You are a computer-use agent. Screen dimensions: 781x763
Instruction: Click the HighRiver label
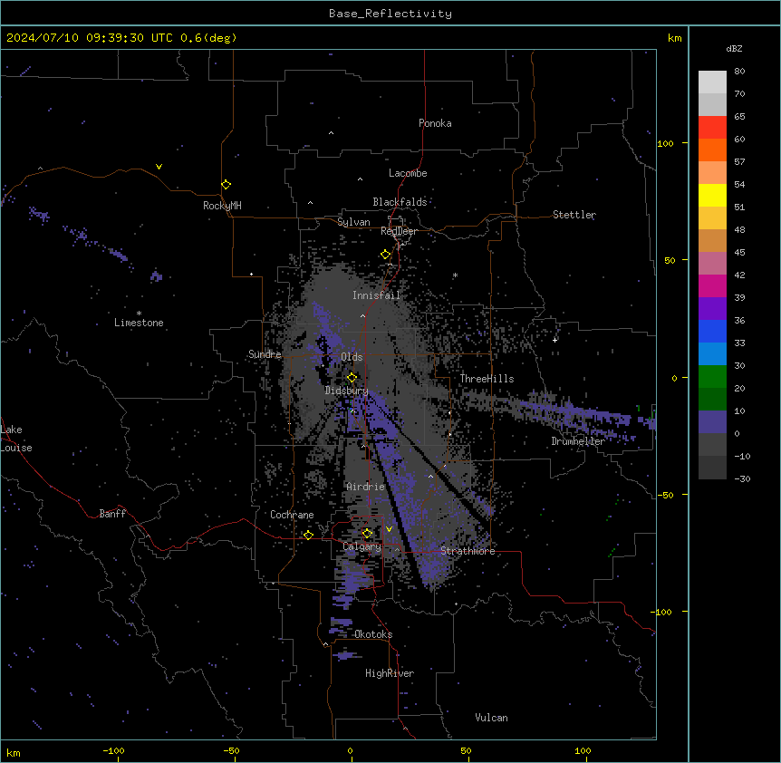[x=390, y=673]
